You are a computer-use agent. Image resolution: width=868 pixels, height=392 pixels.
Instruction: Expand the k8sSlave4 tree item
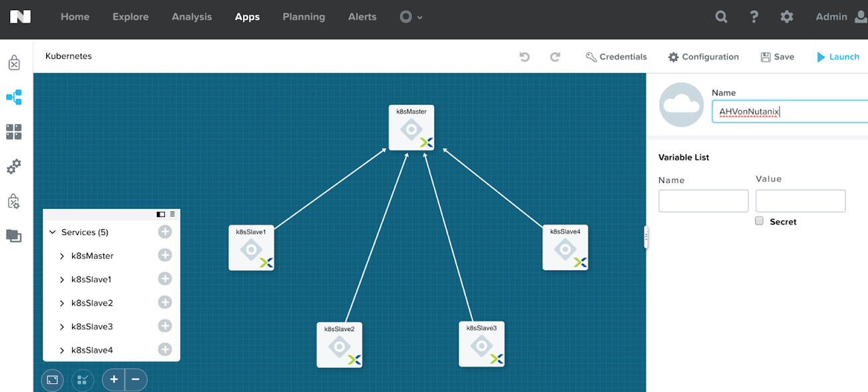click(x=62, y=350)
